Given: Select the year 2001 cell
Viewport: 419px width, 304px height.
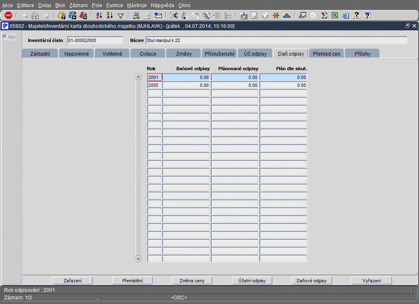Looking at the screenshot, I should 155,77.
